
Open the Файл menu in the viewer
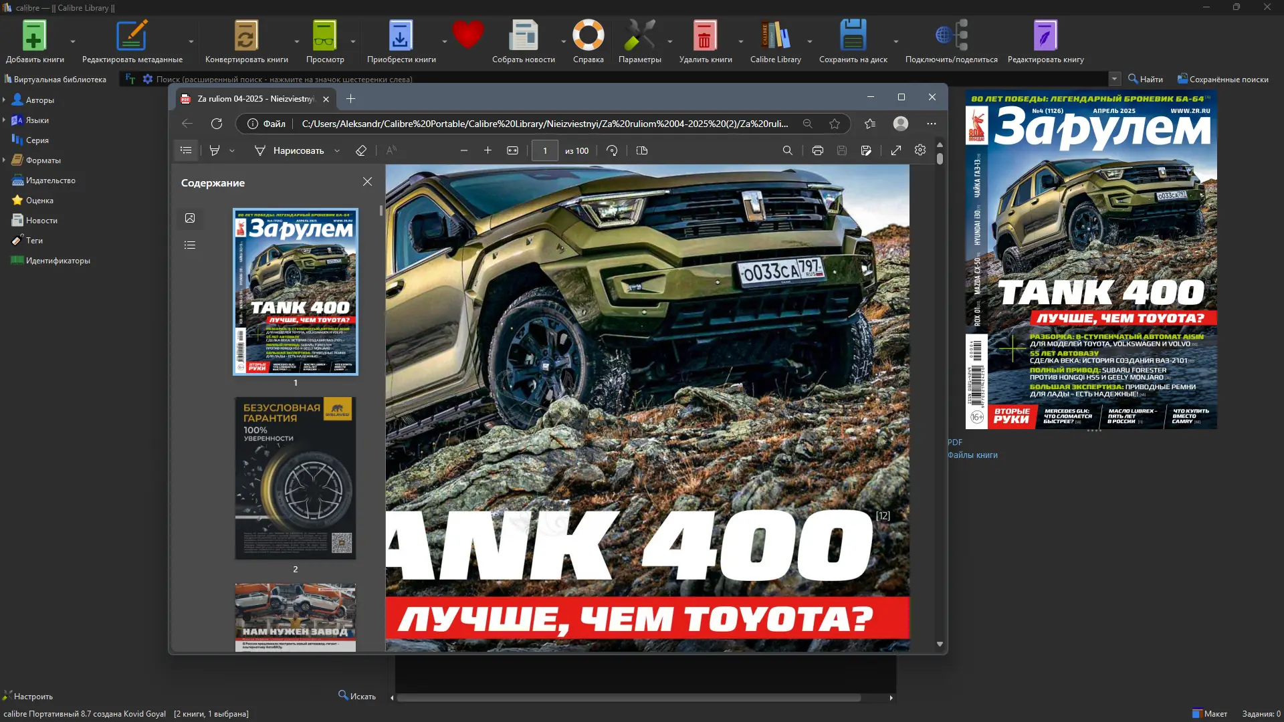tap(272, 123)
